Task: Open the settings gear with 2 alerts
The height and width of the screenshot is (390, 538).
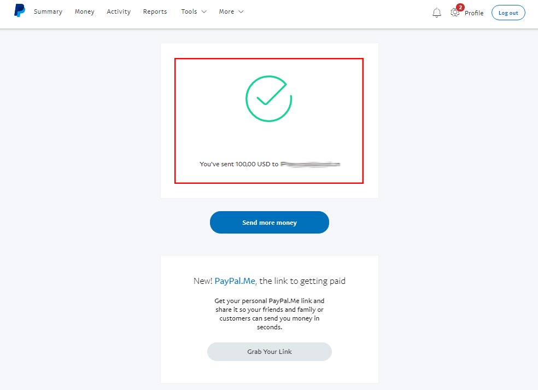Action: click(455, 13)
